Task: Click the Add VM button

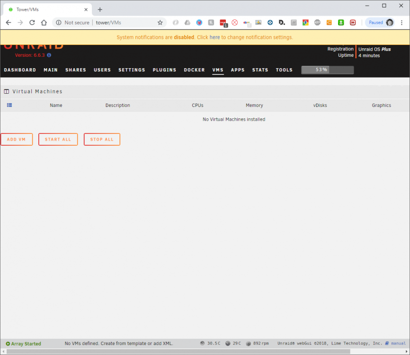Action: click(17, 139)
